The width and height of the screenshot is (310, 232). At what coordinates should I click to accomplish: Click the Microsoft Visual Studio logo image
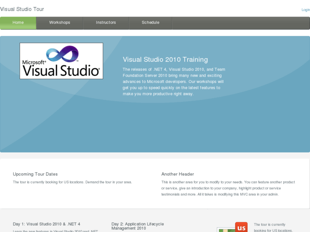click(61, 61)
